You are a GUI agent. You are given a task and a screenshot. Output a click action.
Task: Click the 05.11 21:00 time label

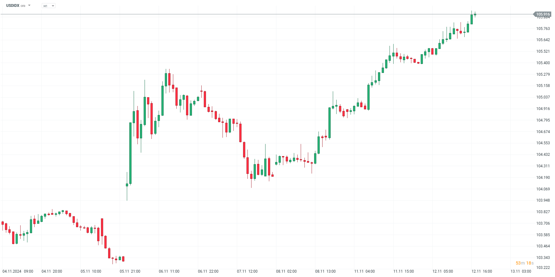click(130, 271)
